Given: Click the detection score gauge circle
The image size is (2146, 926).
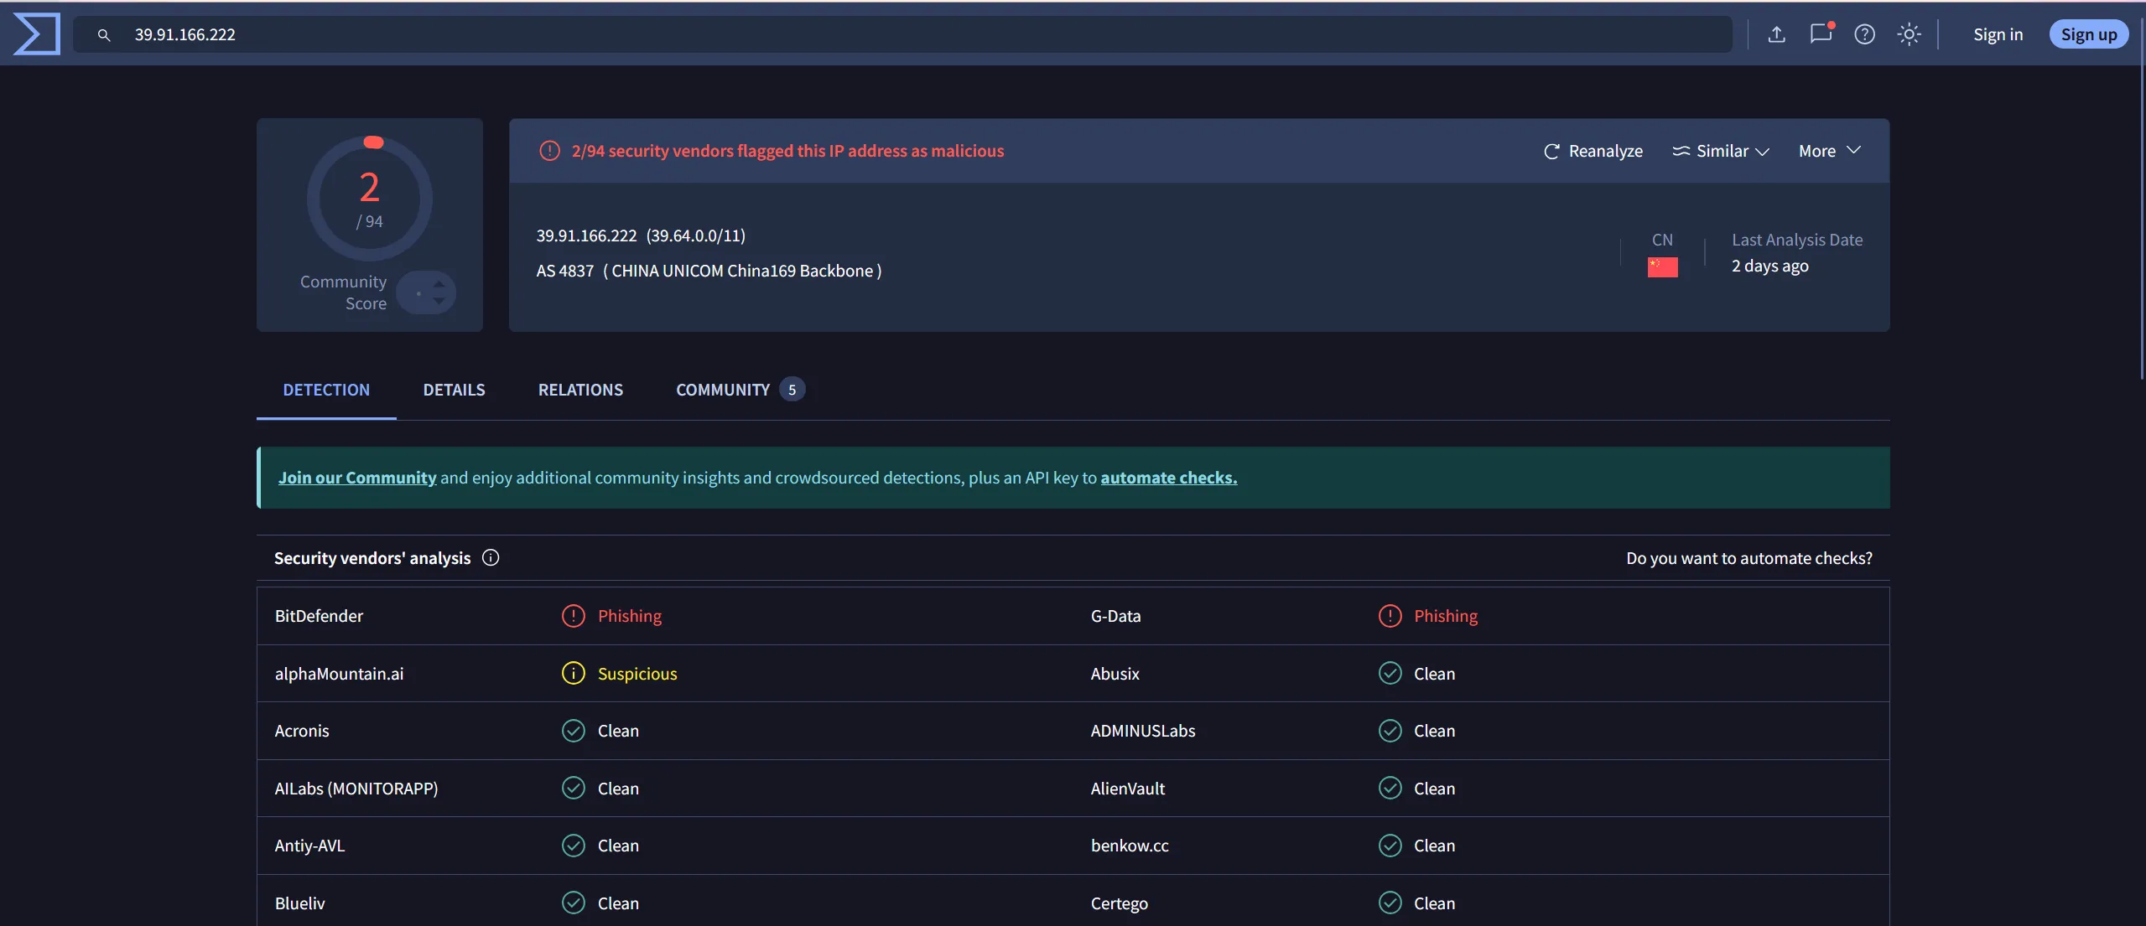Looking at the screenshot, I should (x=369, y=199).
